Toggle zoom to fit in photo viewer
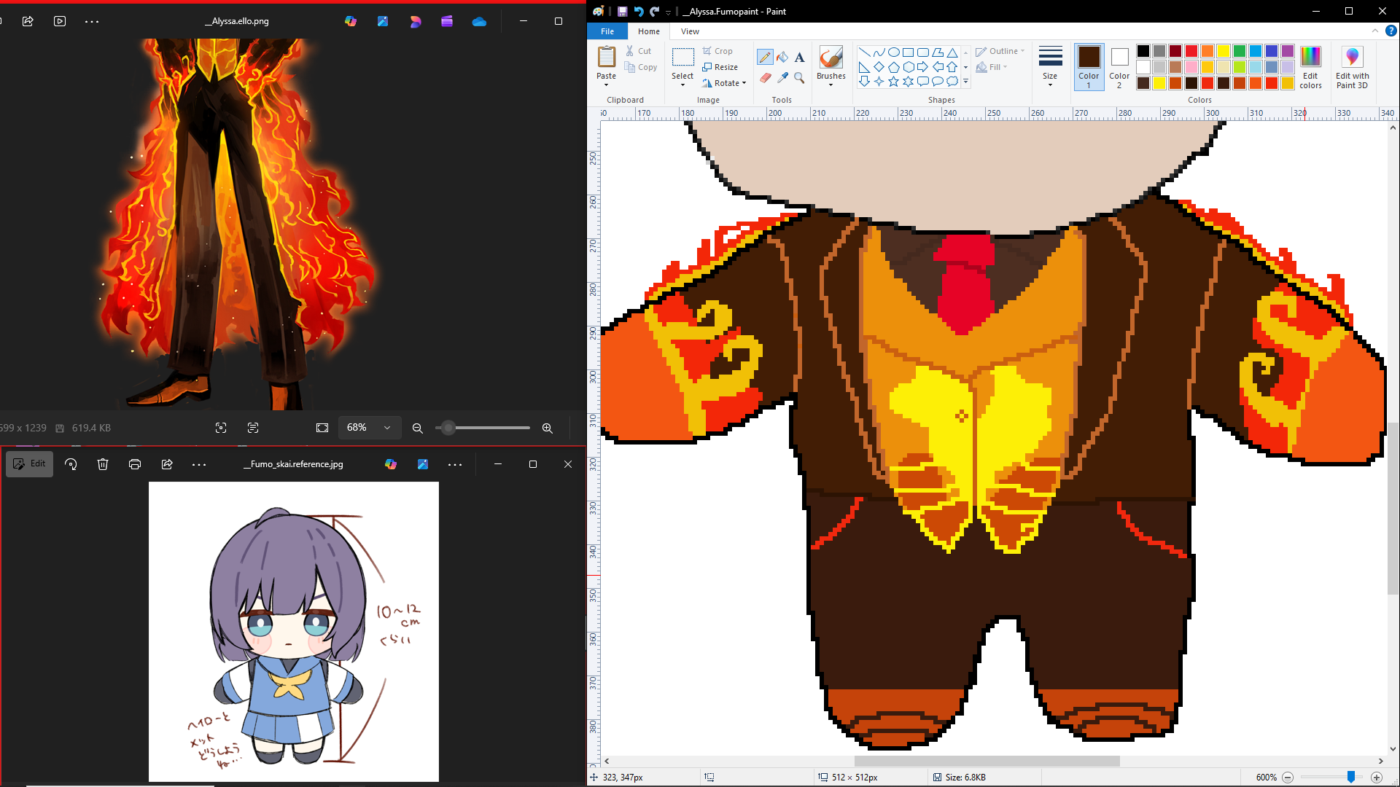 coord(322,428)
